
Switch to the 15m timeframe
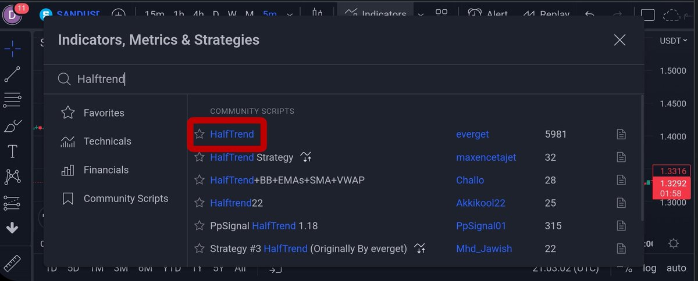(x=154, y=14)
